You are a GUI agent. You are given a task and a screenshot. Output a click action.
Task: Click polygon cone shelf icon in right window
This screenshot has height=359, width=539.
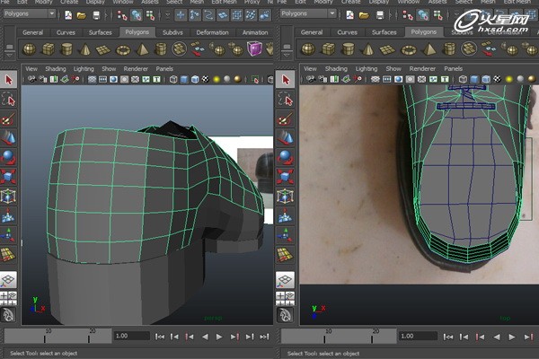(368, 48)
